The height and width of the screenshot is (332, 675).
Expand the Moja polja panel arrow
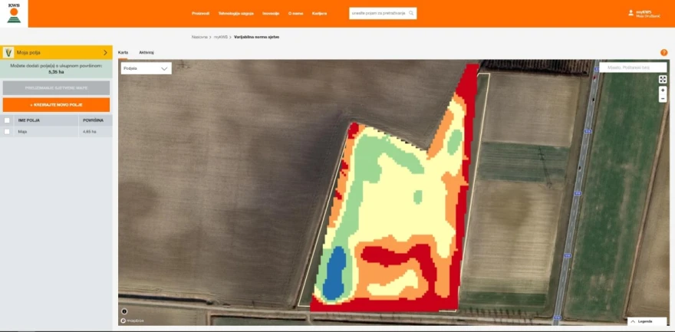tap(106, 52)
